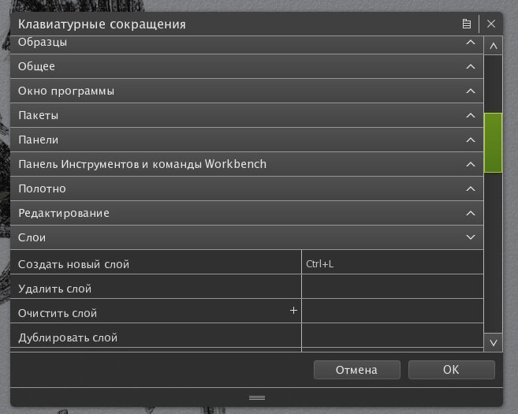Click the Редактирование section header

point(247,214)
